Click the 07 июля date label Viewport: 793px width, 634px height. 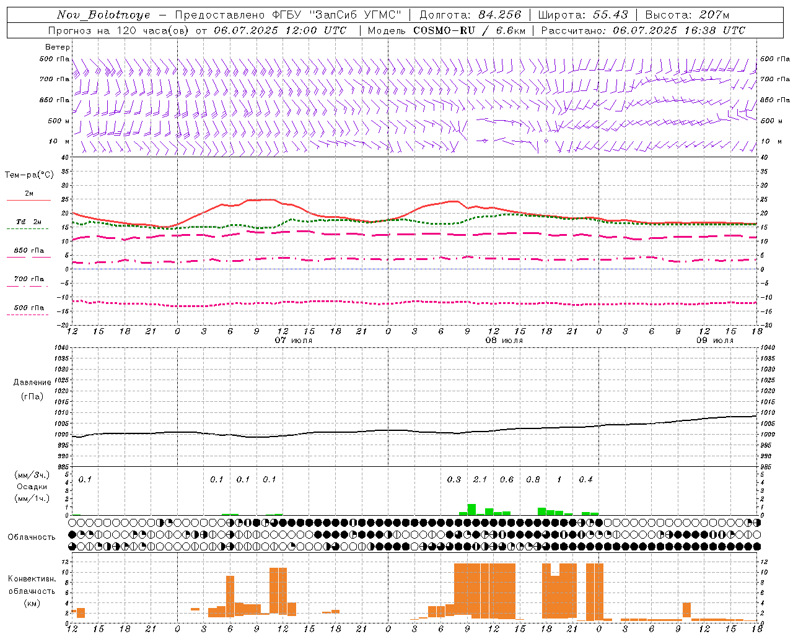pyautogui.click(x=293, y=341)
